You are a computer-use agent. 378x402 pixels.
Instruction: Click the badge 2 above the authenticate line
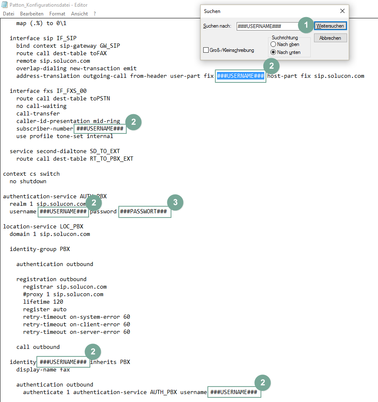point(263,382)
